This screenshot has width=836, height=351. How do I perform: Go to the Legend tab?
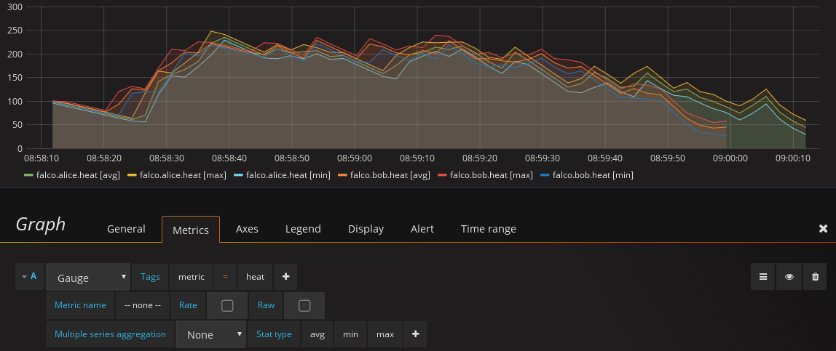303,229
